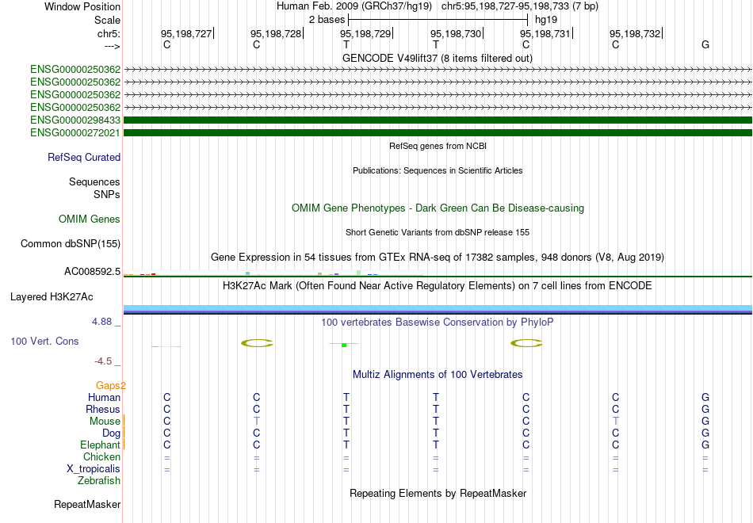Click the -4.5 PhyloP lower scale value
The width and height of the screenshot is (753, 523).
[x=103, y=361]
